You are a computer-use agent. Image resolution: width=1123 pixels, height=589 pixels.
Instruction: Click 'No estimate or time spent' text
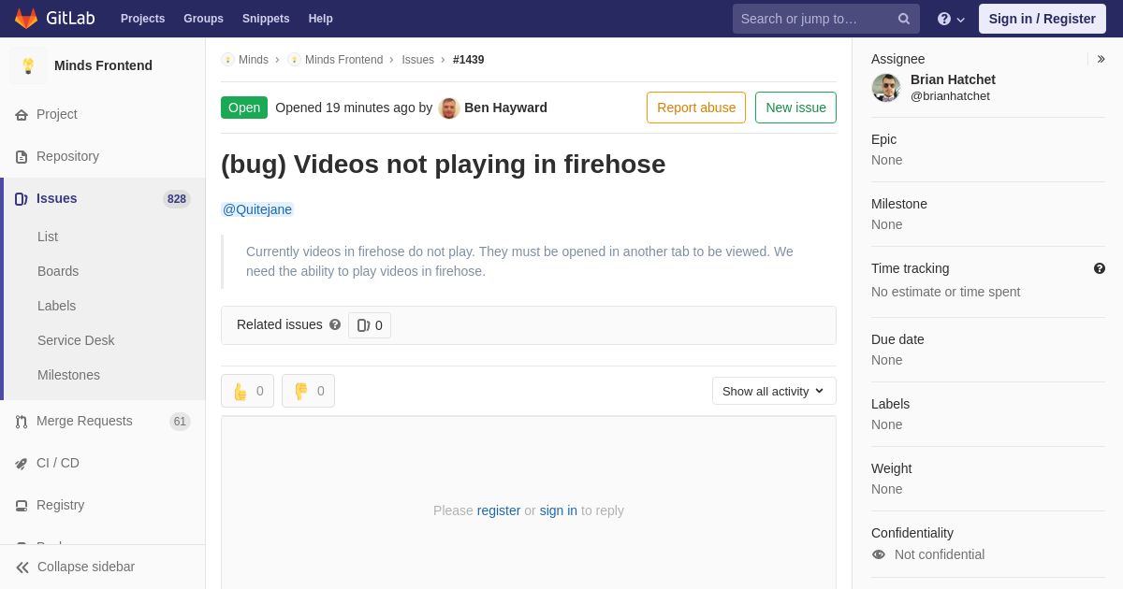(x=945, y=292)
